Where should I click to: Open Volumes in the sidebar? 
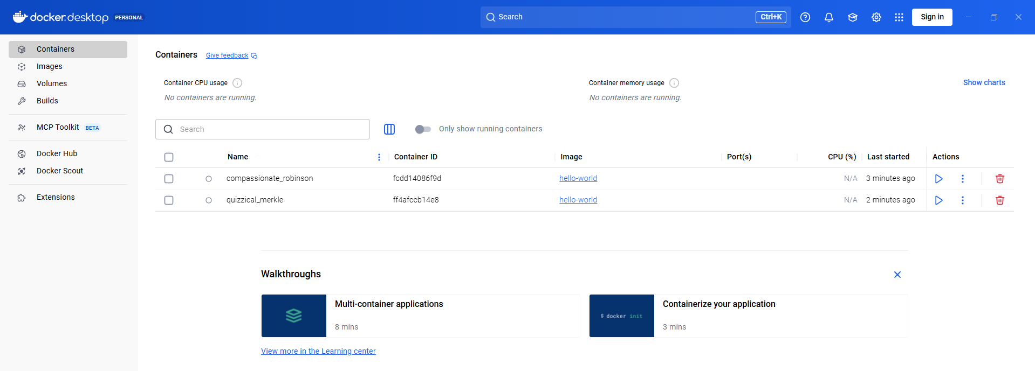pyautogui.click(x=68, y=83)
